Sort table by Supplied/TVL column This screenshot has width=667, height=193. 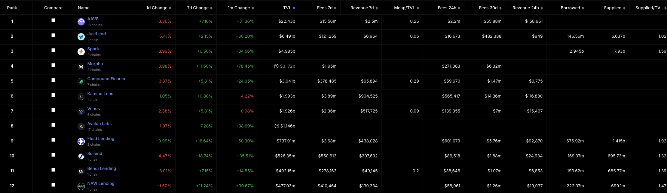[651, 8]
